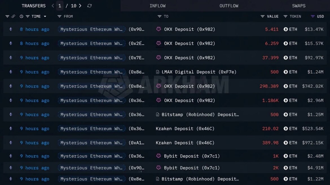The height and width of the screenshot is (185, 330).
Task: Open filter icon next to TO
Action: [159, 16]
